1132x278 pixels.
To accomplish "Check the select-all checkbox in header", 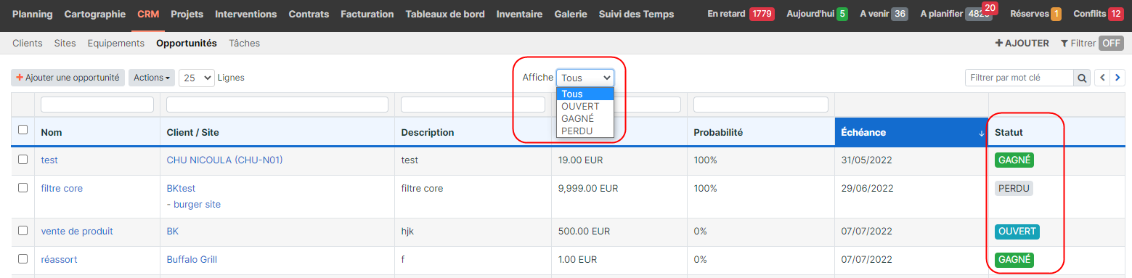I will 23,130.
